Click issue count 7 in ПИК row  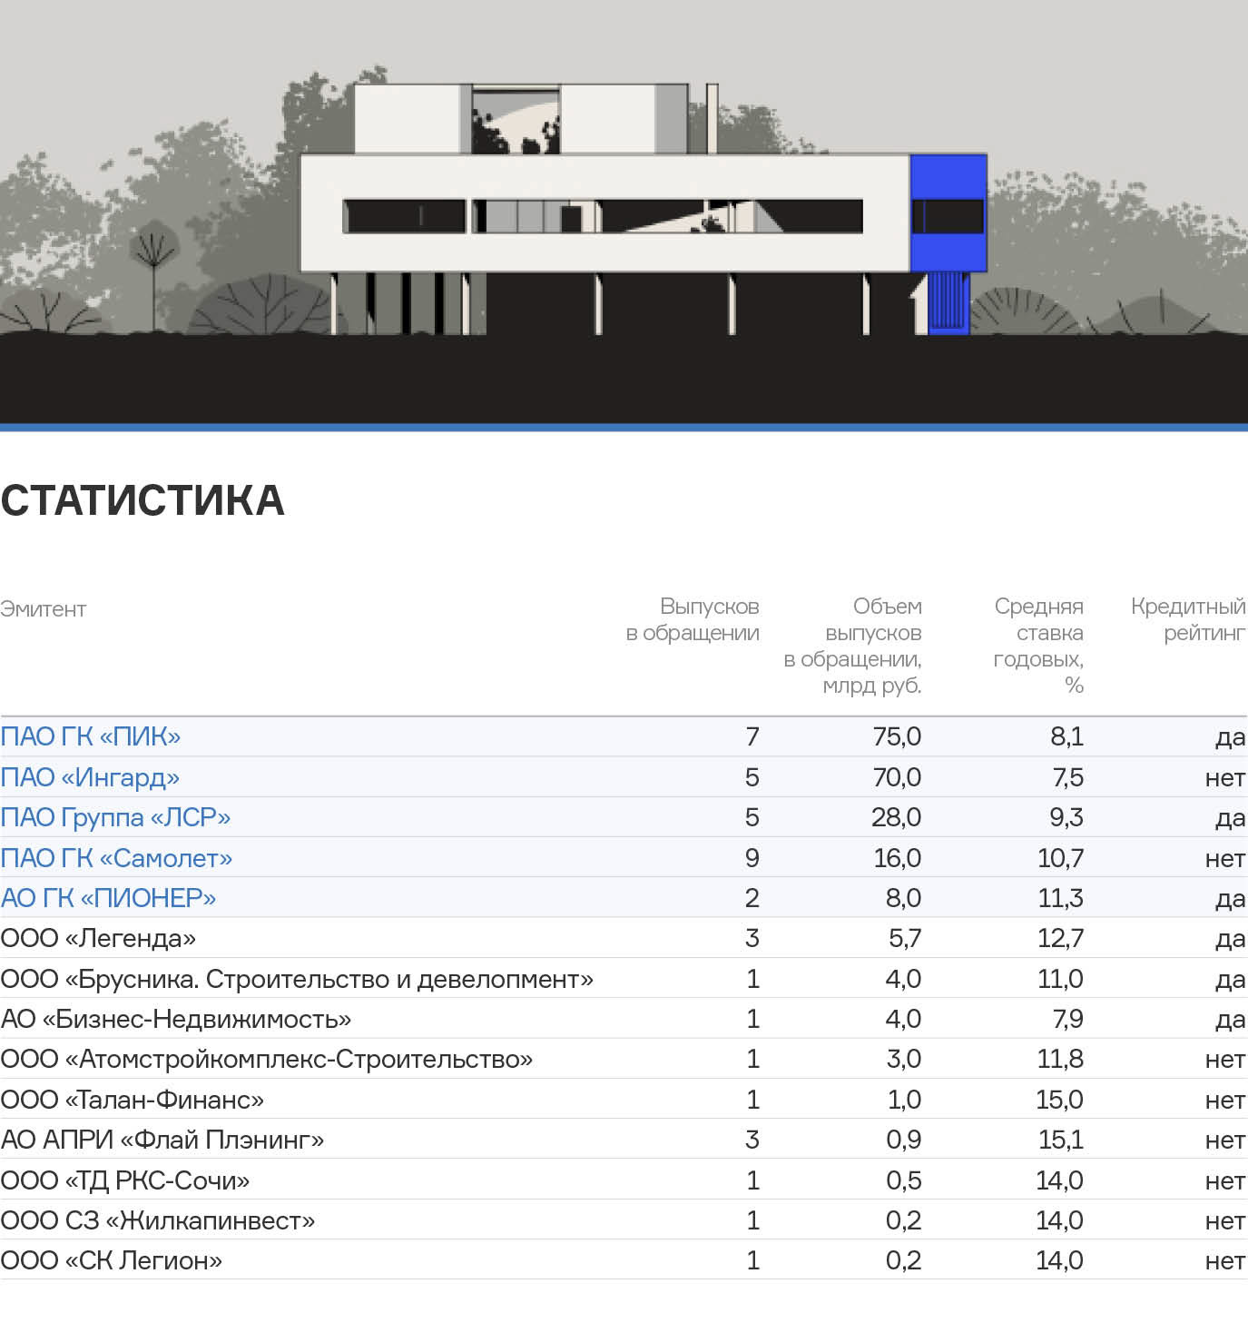pyautogui.click(x=752, y=736)
